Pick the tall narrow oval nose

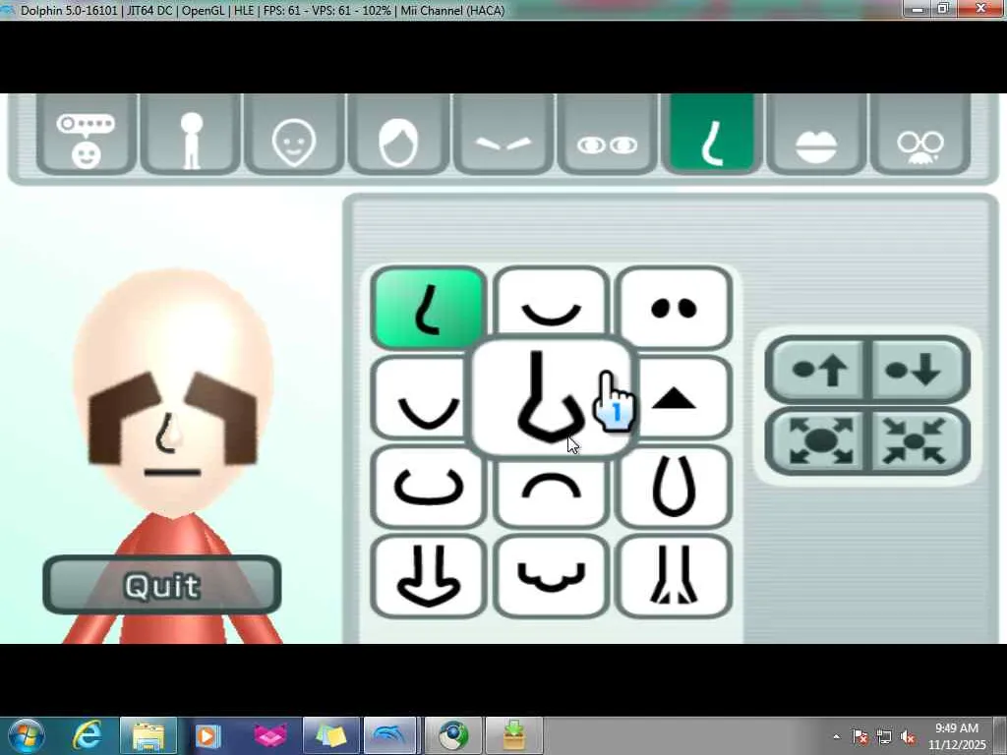tap(675, 487)
